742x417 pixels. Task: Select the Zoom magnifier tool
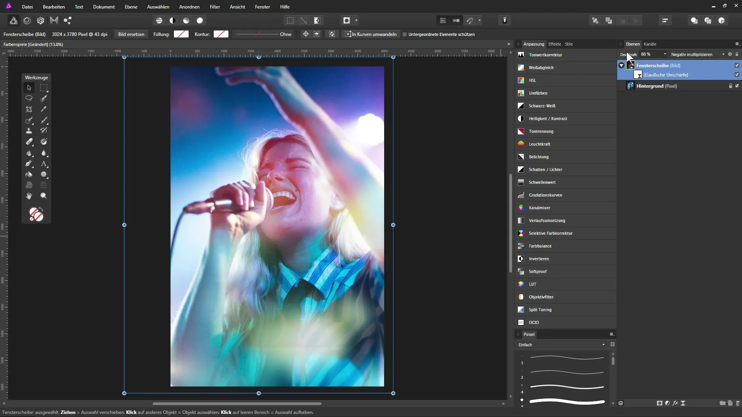coord(44,196)
